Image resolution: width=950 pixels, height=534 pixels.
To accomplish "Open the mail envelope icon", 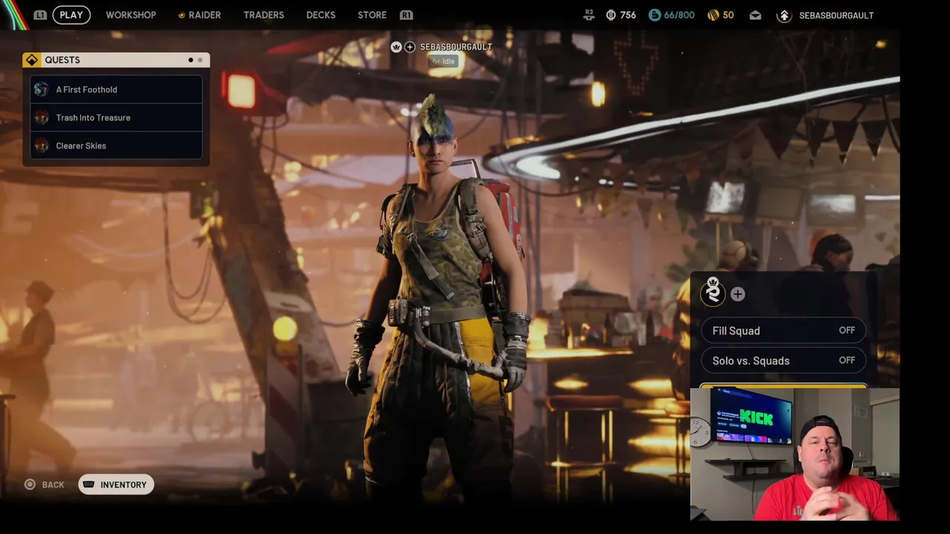I will tap(755, 15).
